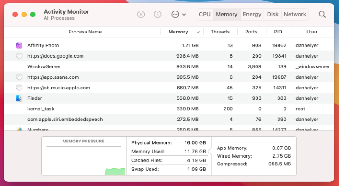The width and height of the screenshot is (339, 186).
Task: Click the Affinity Photo app icon
Action: [19, 45]
